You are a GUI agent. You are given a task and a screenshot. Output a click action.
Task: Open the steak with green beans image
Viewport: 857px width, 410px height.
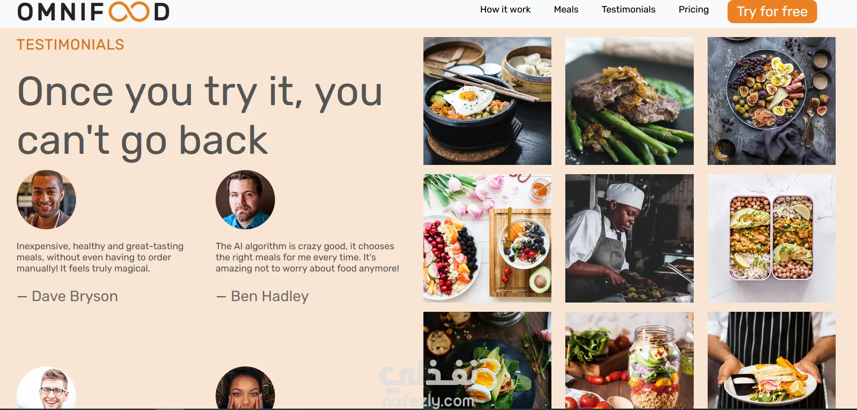click(x=629, y=101)
